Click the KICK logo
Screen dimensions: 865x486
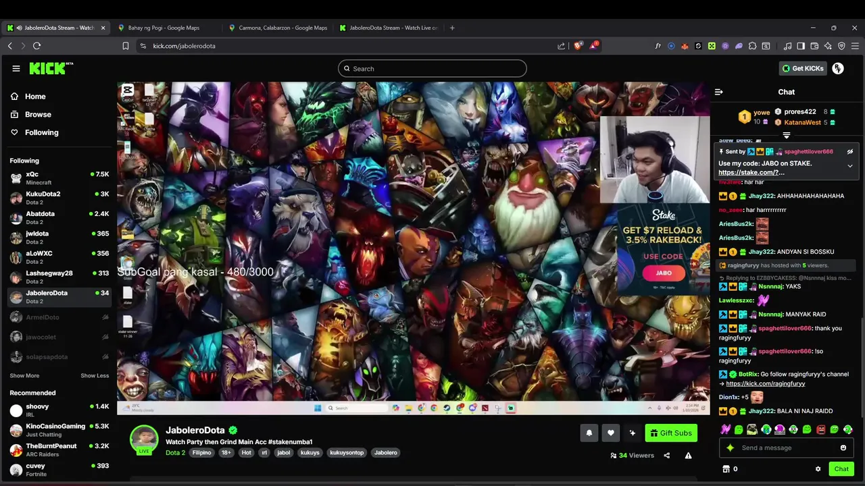point(51,68)
